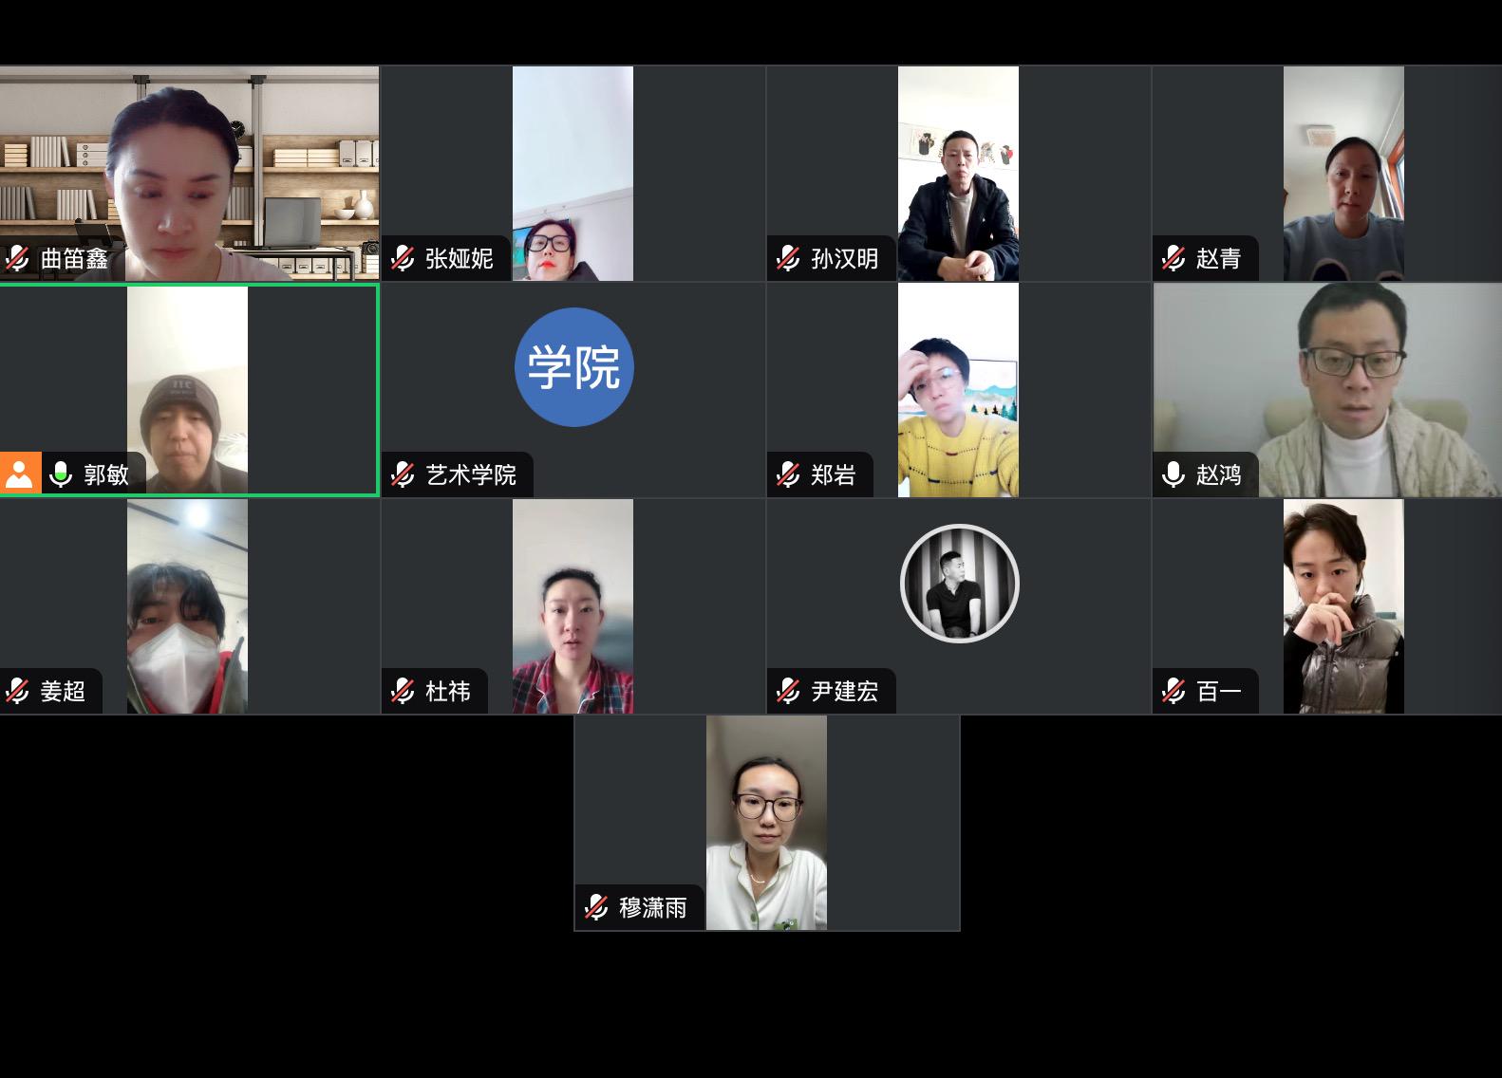This screenshot has width=1502, height=1078.
Task: Select 赵鸿's video tile
Action: pos(1327,390)
